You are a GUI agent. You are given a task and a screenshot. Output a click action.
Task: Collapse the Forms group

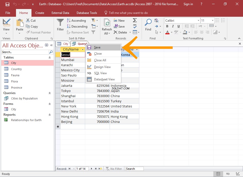point(50,104)
